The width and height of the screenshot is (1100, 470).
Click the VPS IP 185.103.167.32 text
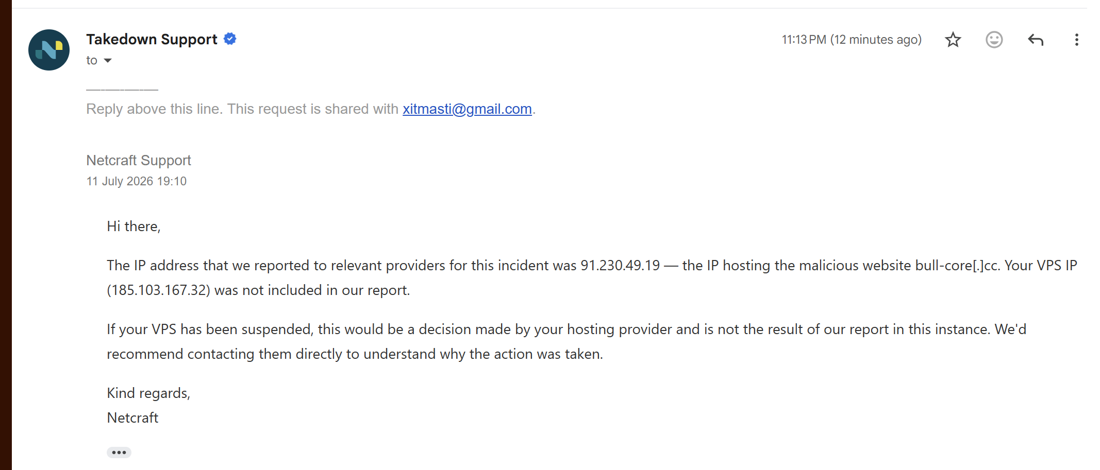click(159, 290)
